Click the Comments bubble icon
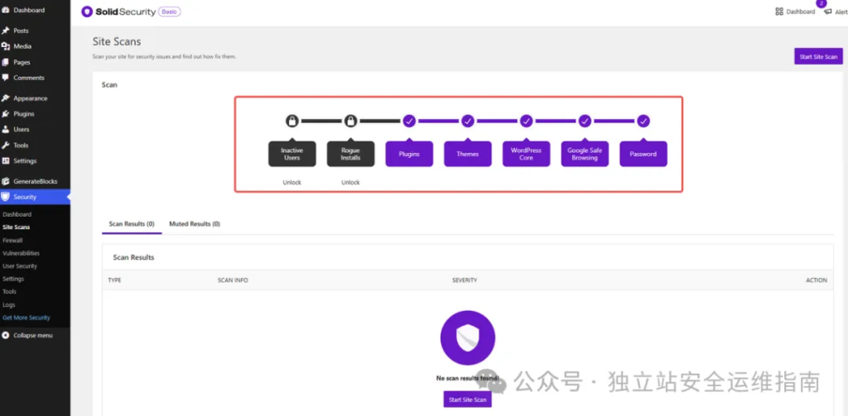848x416 pixels. point(6,78)
